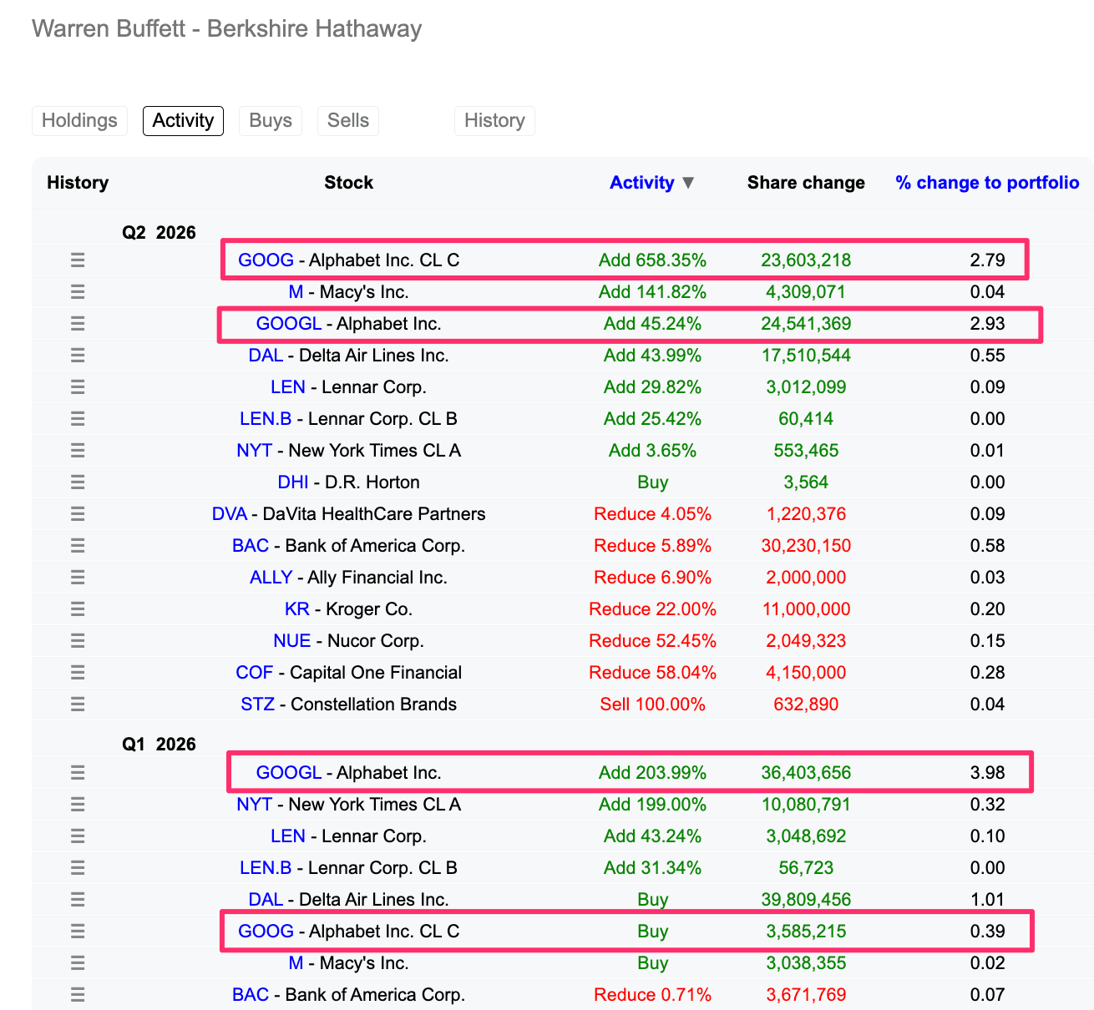Open the Sells tab
This screenshot has height=1010, width=1094.
pyautogui.click(x=348, y=120)
